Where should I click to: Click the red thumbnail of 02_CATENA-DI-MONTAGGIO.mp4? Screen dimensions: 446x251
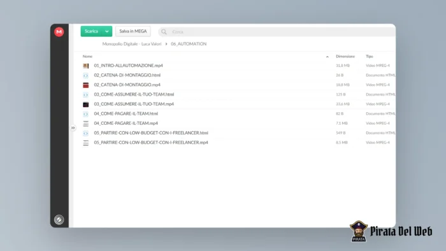pos(85,85)
